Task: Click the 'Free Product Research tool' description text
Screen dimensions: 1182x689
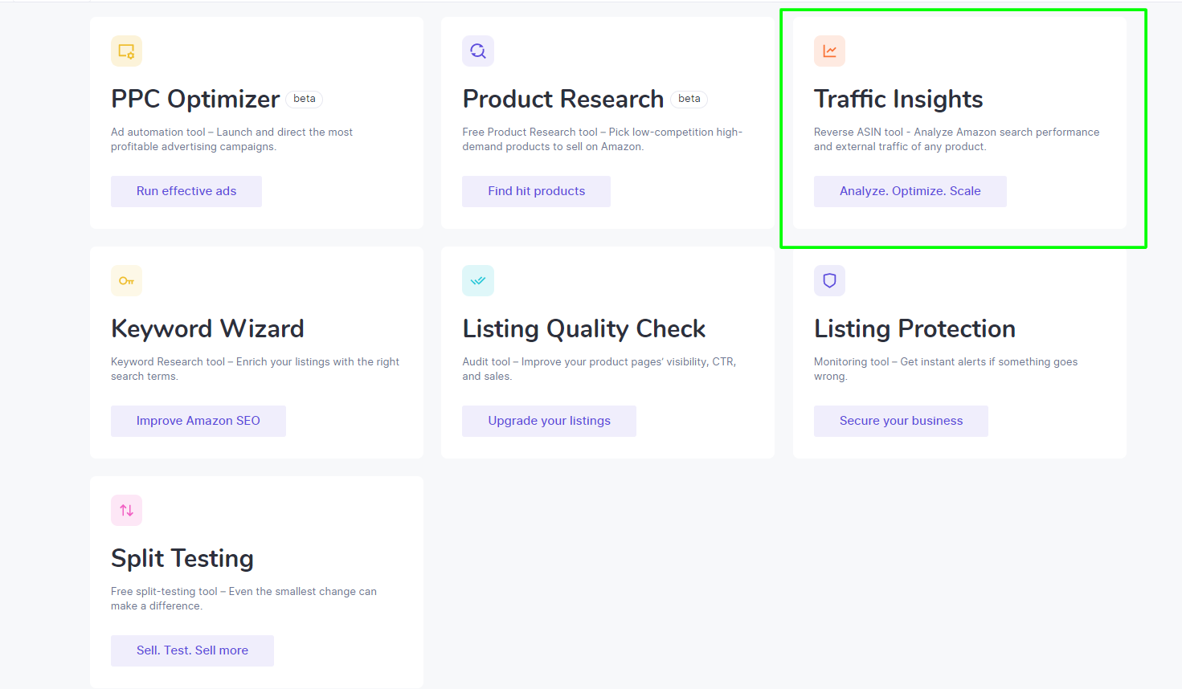Action: [602, 140]
